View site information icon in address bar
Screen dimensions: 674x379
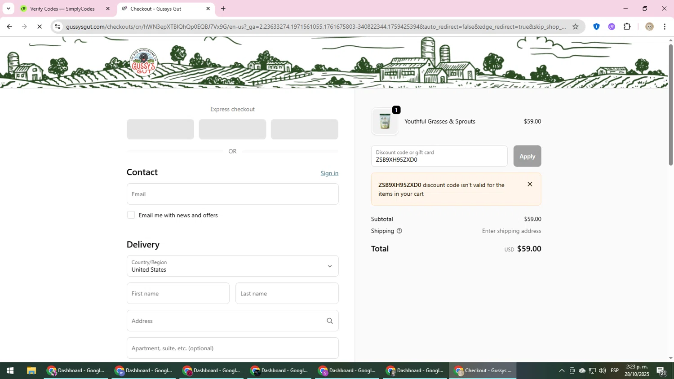pyautogui.click(x=58, y=26)
